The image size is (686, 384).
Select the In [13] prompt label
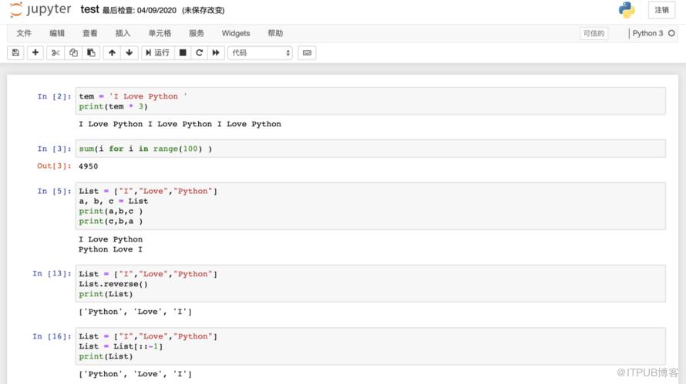pos(52,273)
